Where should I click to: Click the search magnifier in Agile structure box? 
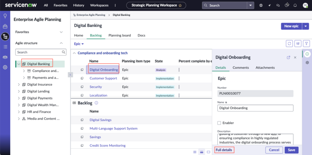pos(64,52)
